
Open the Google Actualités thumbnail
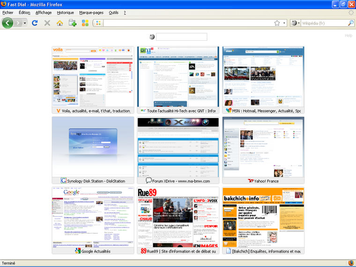point(93,217)
